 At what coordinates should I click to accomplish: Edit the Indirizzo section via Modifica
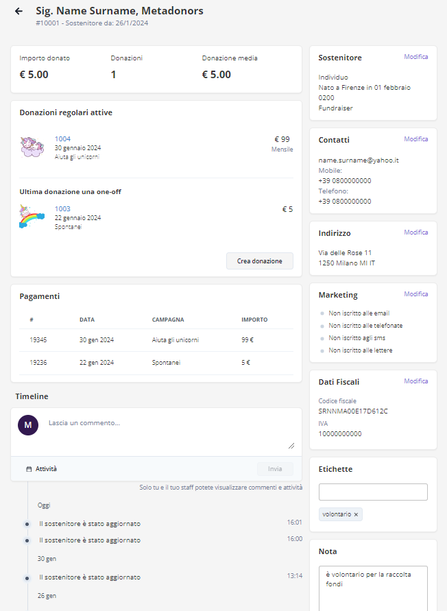(x=415, y=232)
